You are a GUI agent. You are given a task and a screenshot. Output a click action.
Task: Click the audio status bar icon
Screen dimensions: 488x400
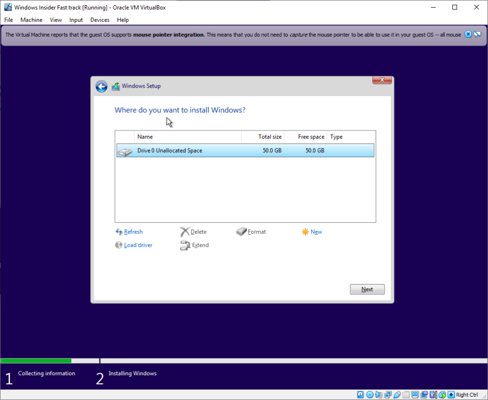point(379,395)
